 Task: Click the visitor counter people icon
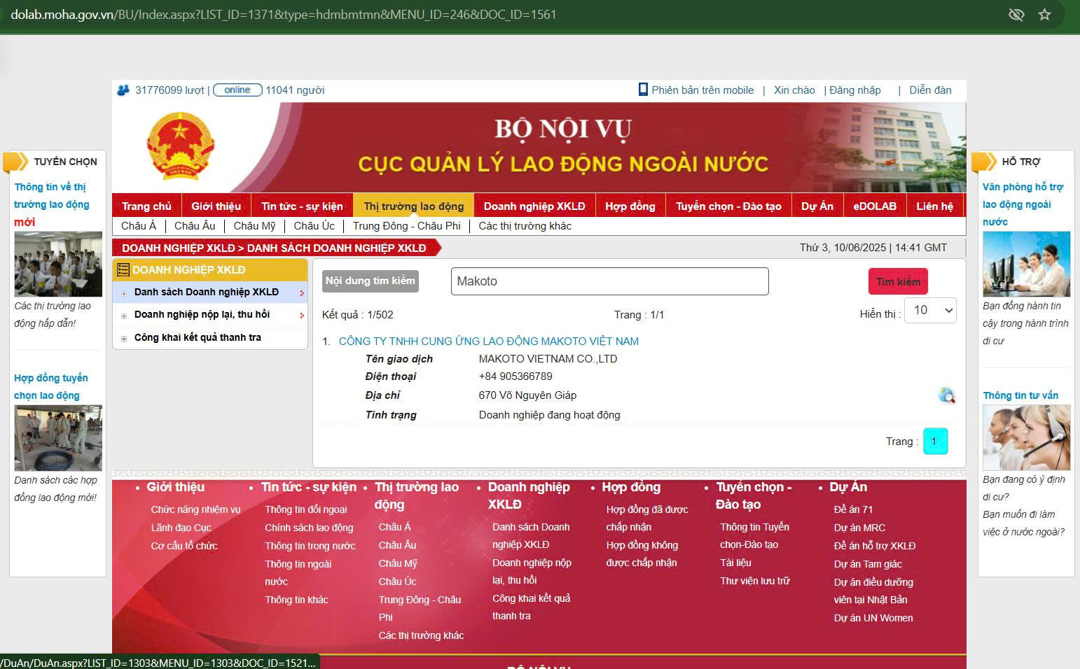123,90
